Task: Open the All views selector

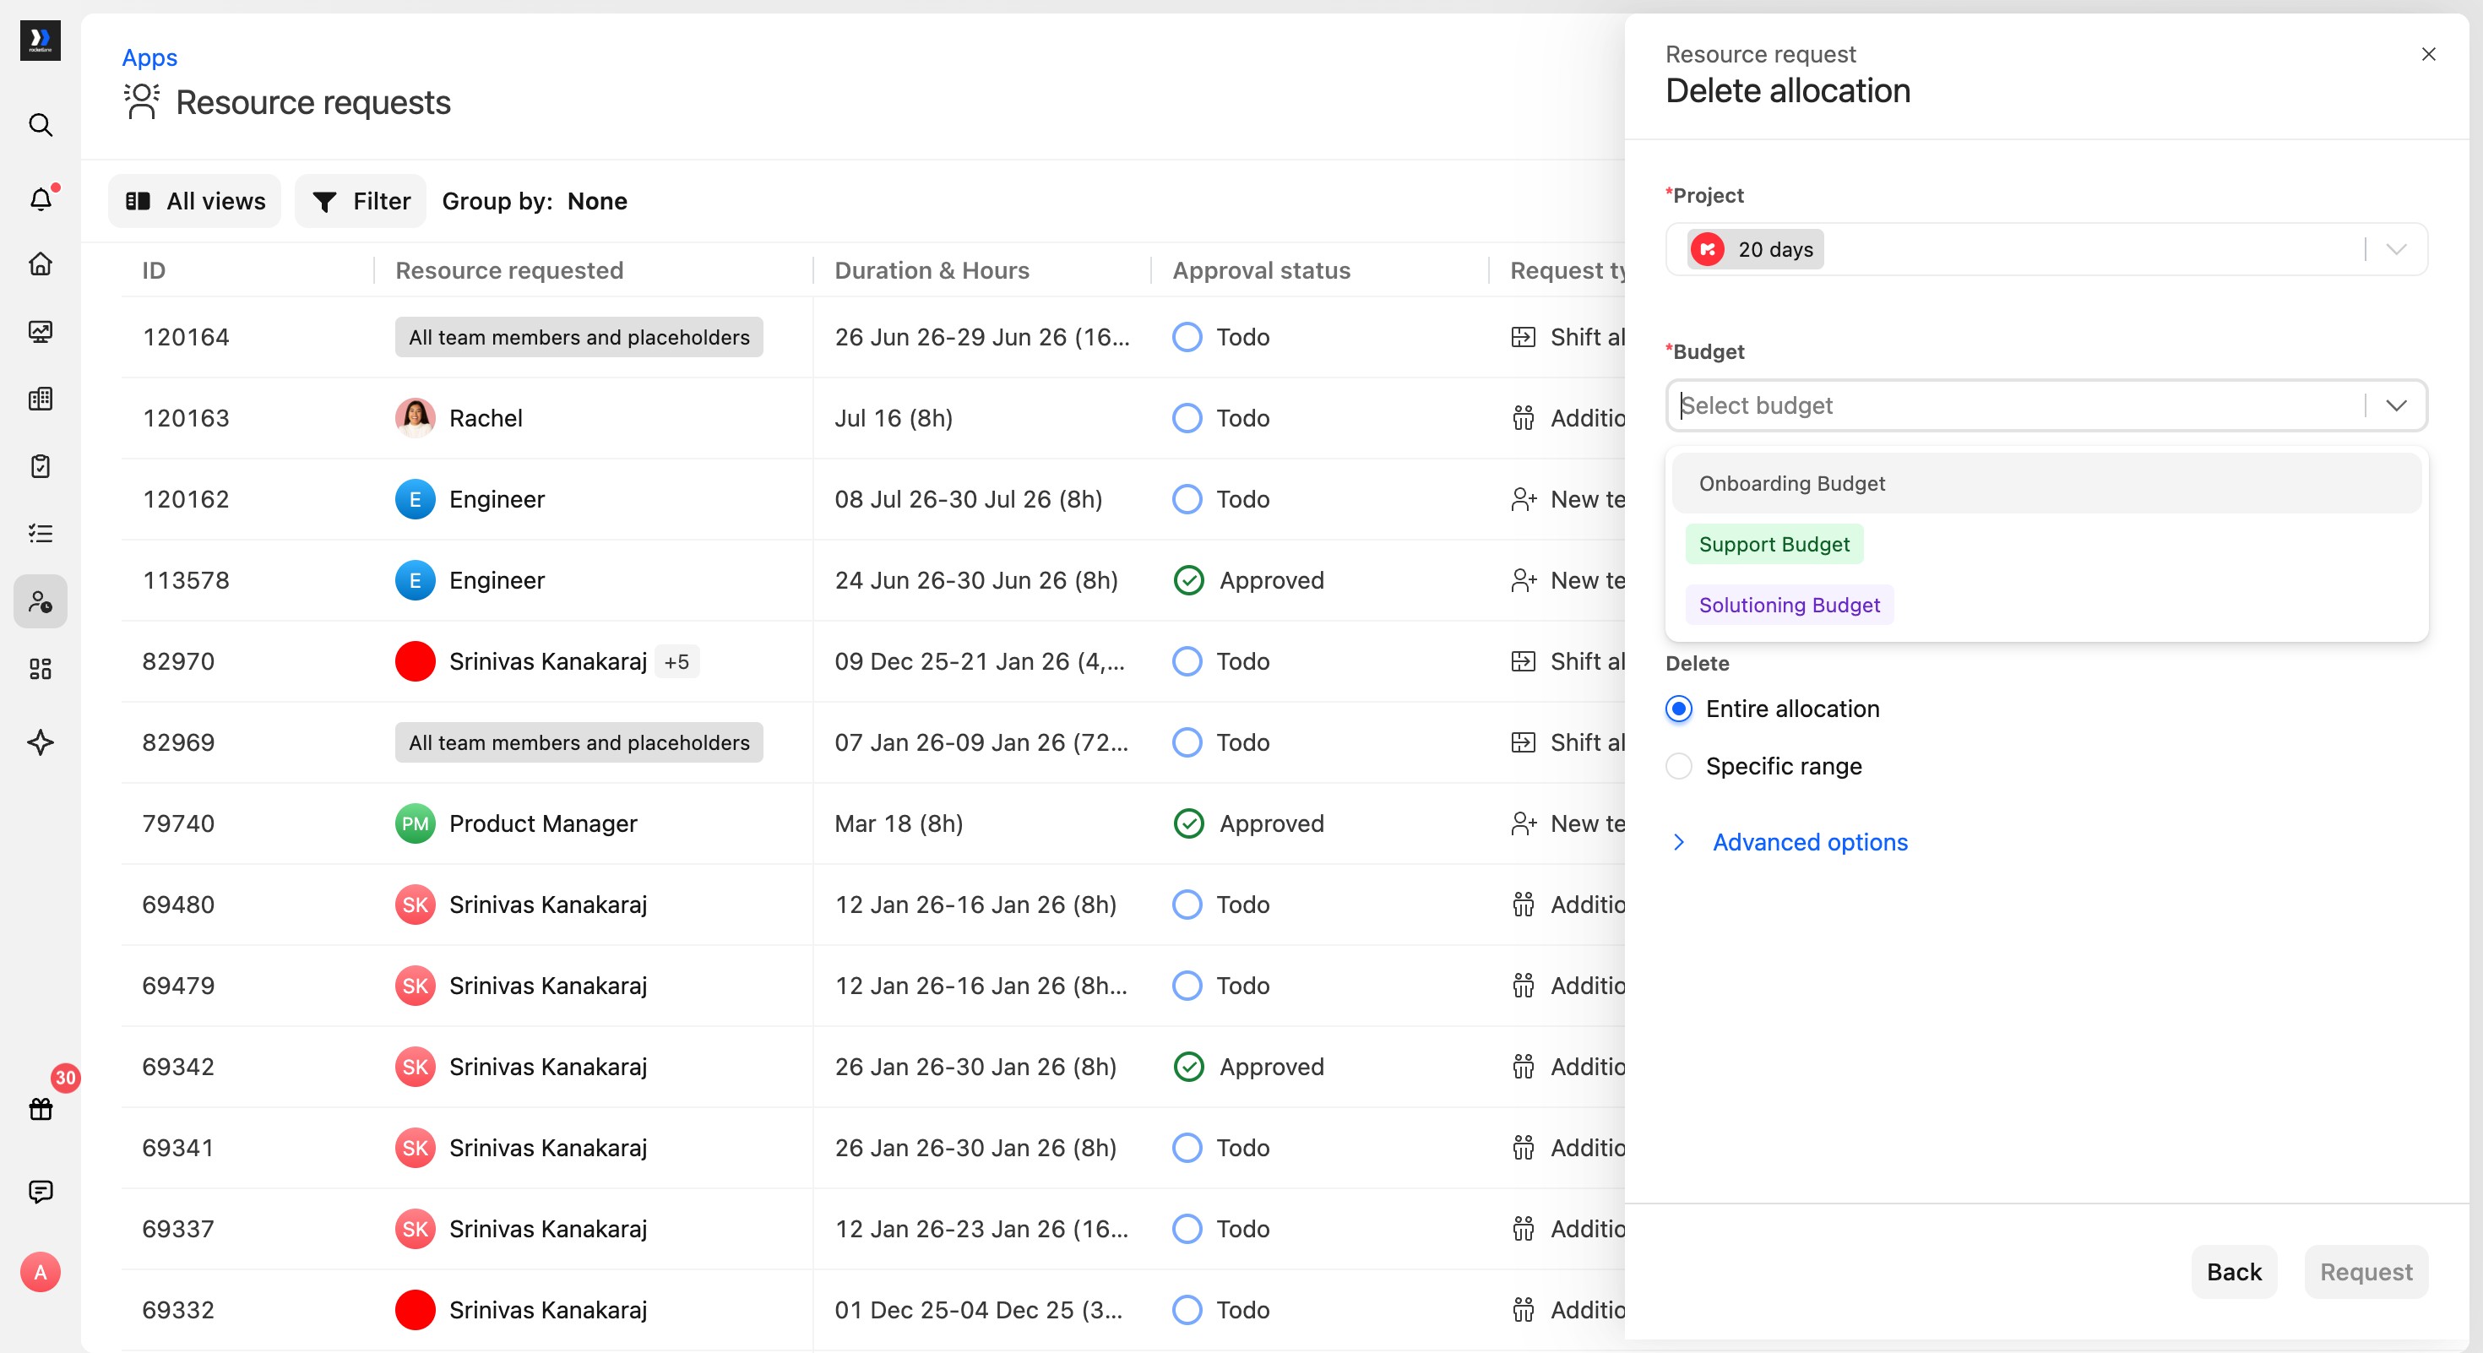Action: click(x=195, y=201)
